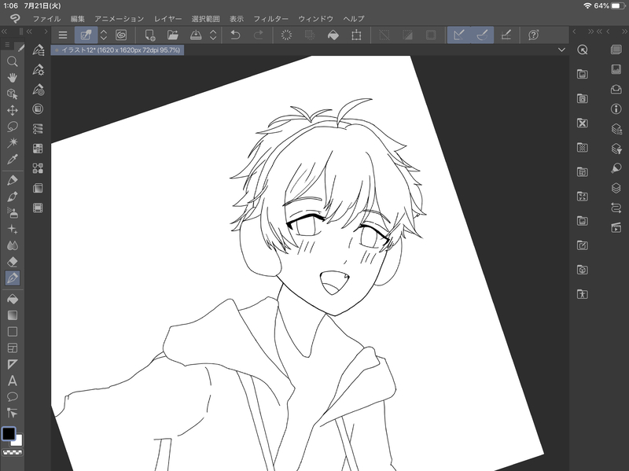Screen dimensions: 629x471
Task: Click the Scale/Rotate transform icon
Action: pyautogui.click(x=356, y=35)
